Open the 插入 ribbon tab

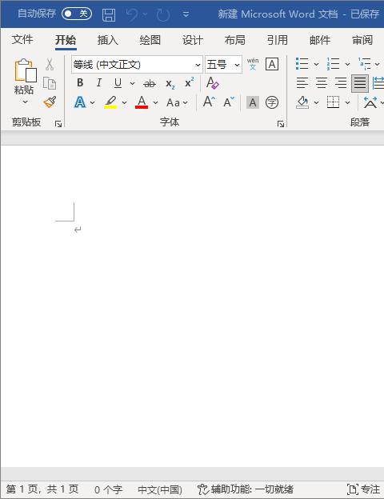click(x=108, y=40)
